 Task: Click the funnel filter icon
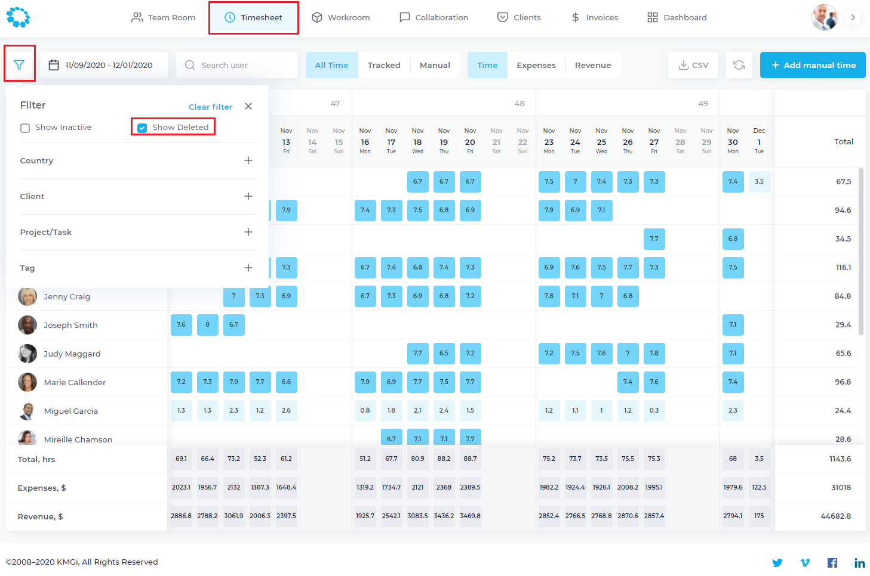19,64
